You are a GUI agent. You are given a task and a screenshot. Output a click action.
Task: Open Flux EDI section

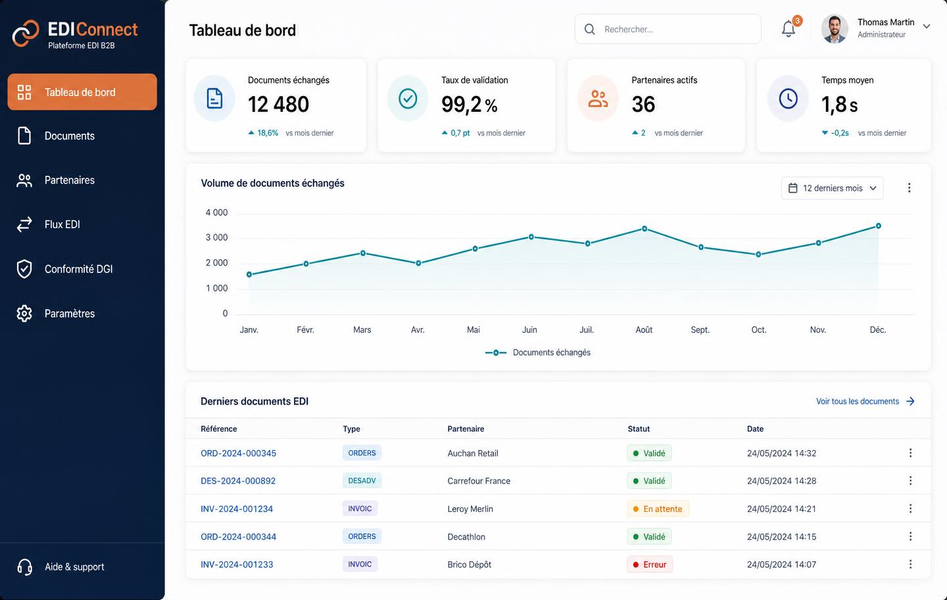pos(82,224)
